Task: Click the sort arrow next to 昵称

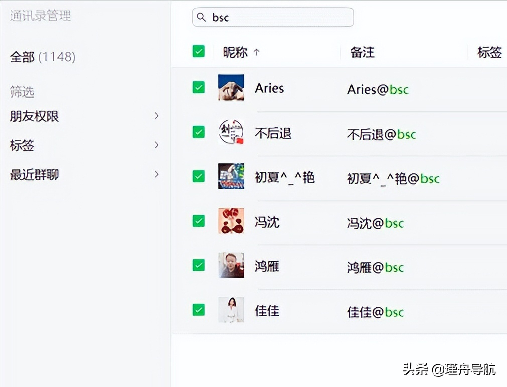Action: pyautogui.click(x=256, y=52)
